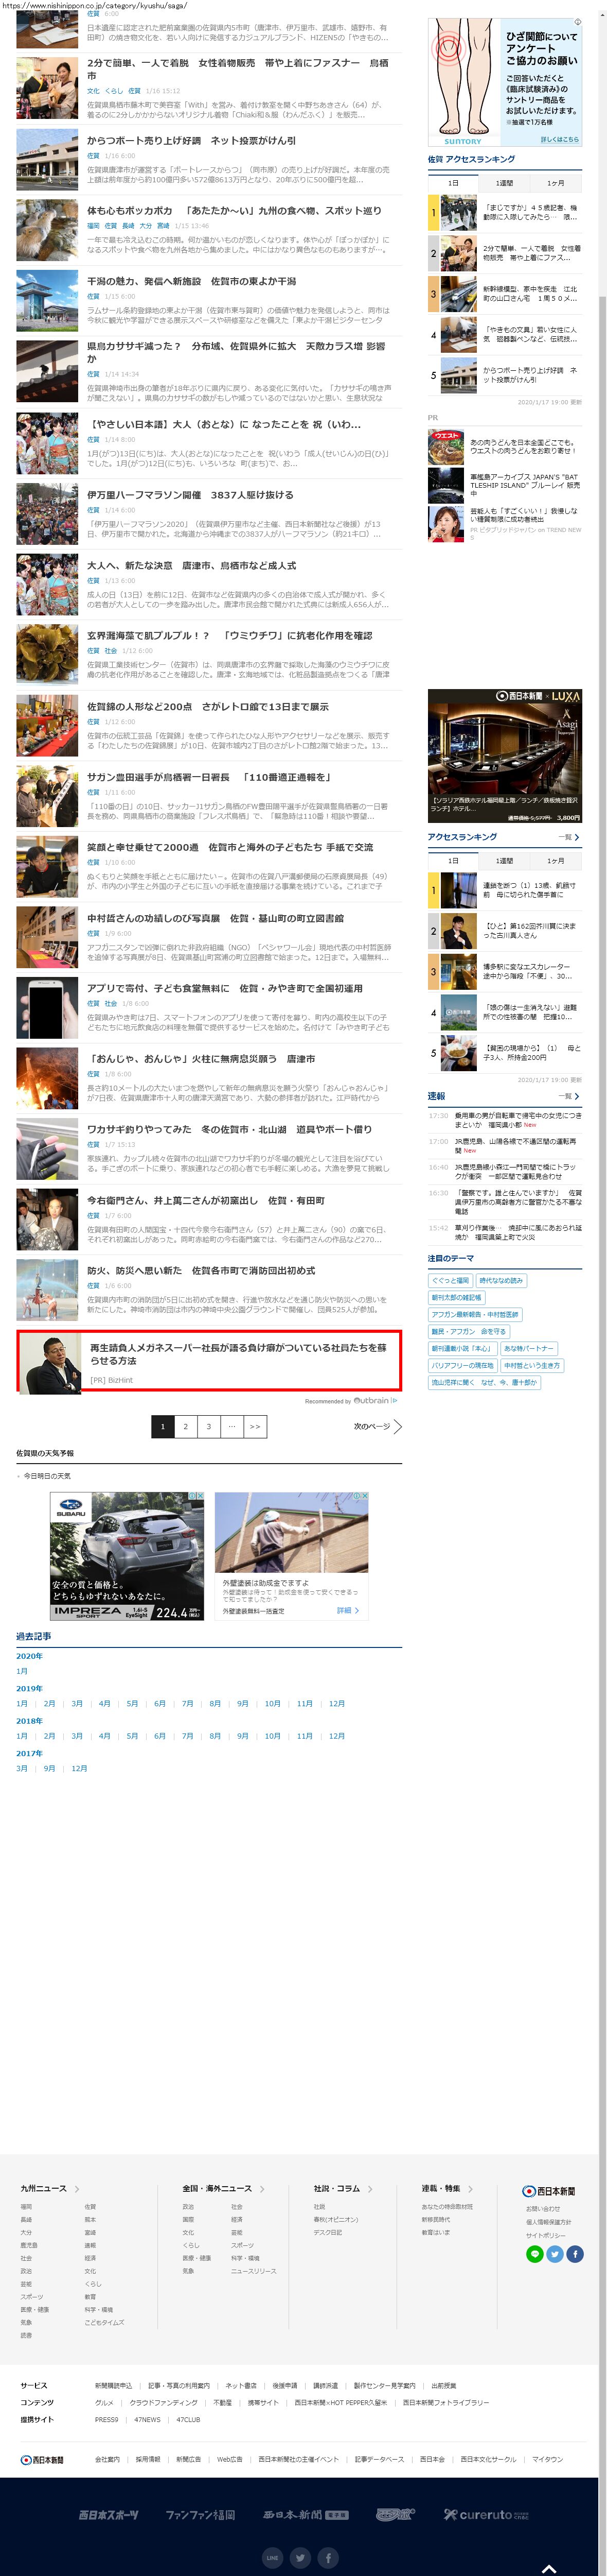607x2576 pixels.
Task: Open the 12月 link under 2019年 archive
Action: click(336, 1703)
